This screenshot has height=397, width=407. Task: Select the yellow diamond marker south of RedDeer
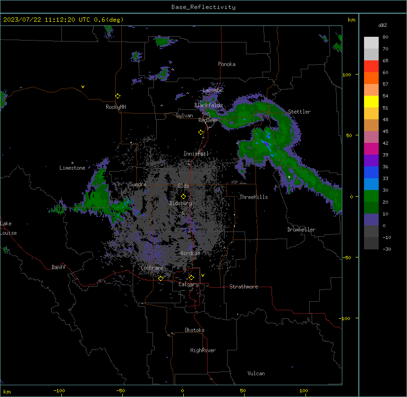pyautogui.click(x=201, y=132)
